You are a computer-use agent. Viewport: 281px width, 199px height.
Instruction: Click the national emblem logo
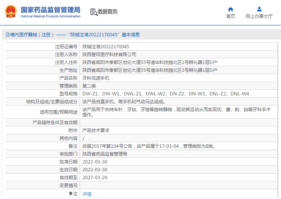[x=10, y=11]
